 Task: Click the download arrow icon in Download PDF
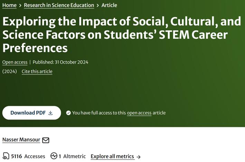pyautogui.click(x=50, y=113)
